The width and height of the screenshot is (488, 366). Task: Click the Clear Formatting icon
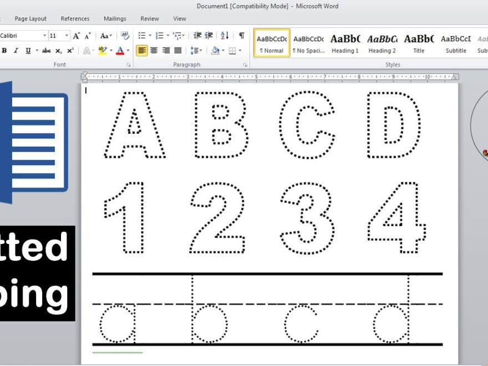(x=125, y=36)
